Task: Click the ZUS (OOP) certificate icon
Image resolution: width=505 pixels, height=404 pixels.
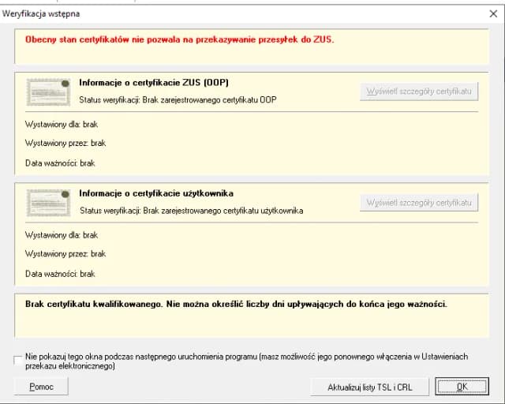Action: coord(48,92)
